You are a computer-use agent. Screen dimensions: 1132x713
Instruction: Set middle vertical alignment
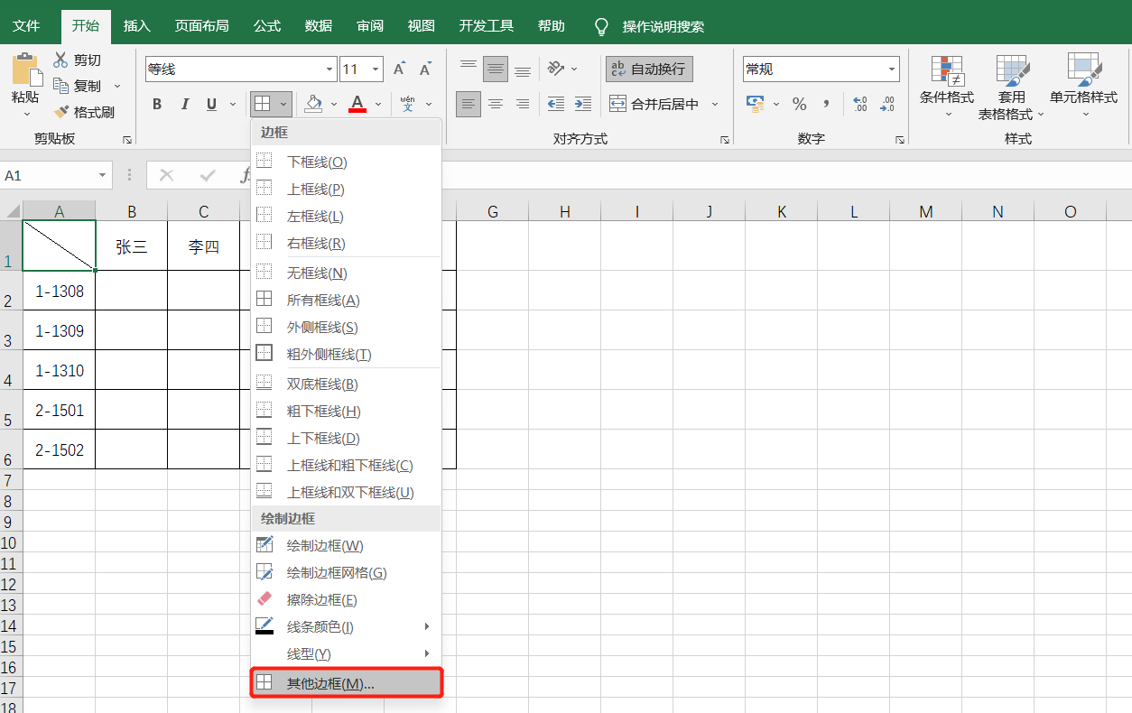pos(495,69)
